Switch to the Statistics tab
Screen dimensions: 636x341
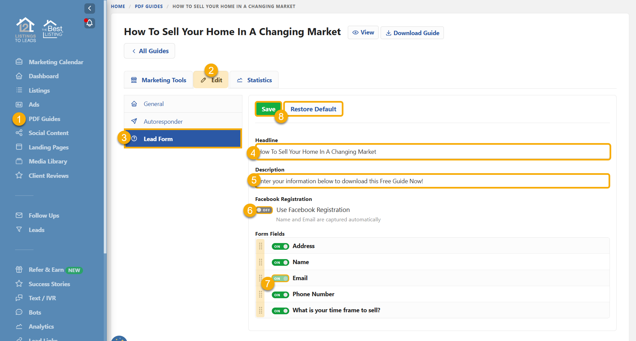point(254,80)
